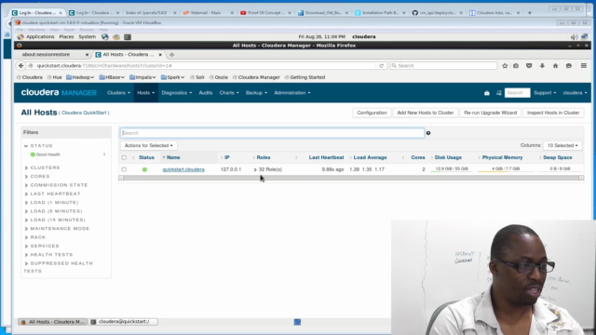Open running commands icon in Cloudera header
Image resolution: width=596 pixels, height=335 pixels.
tap(499, 93)
